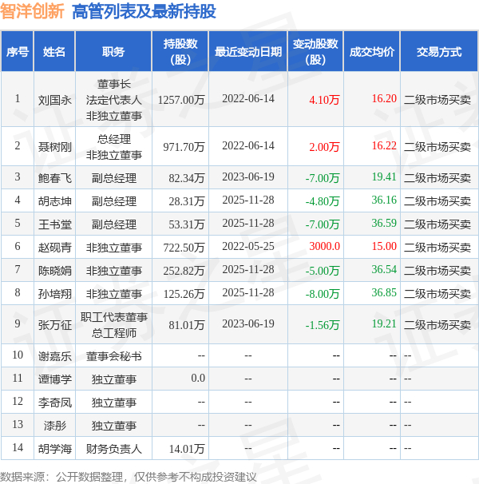Image resolution: width=479 pixels, height=484 pixels.
Task: Click 谭博学's holdings value 0.0
Action: [x=198, y=378]
